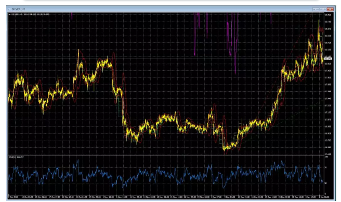Click the last date label on time axis
The width and height of the screenshot is (341, 202).
tap(324, 197)
